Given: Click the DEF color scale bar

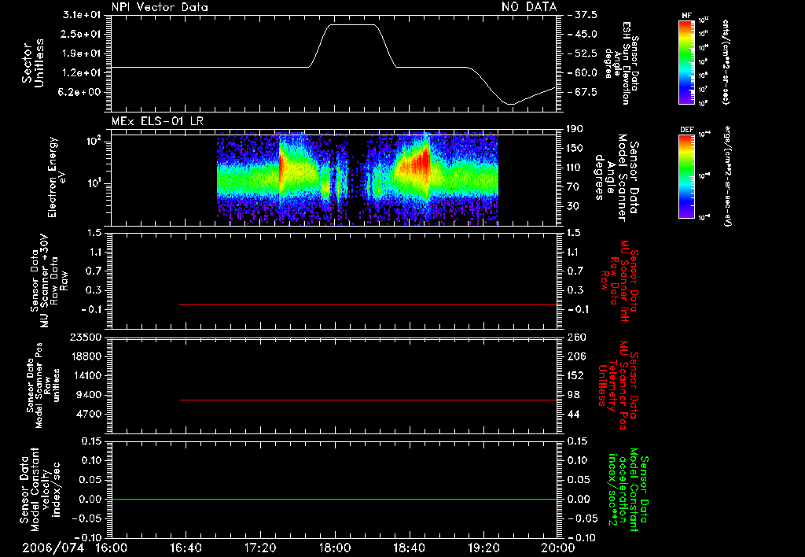Looking at the screenshot, I should click(x=686, y=176).
